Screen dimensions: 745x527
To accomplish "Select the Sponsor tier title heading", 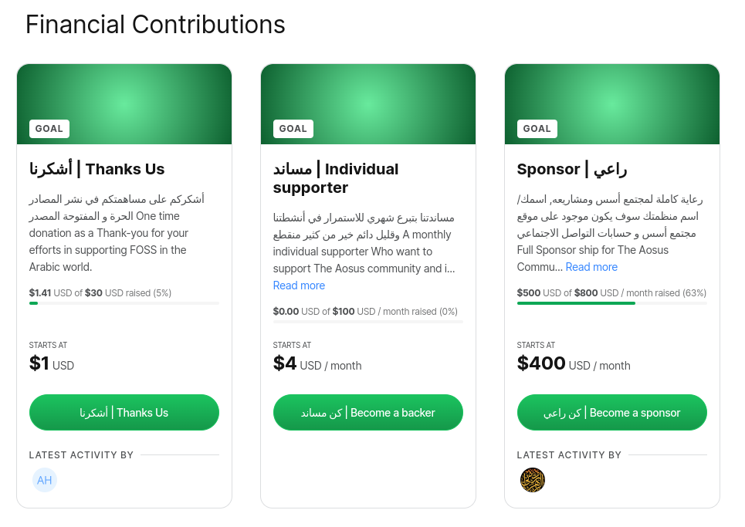I will click(x=572, y=169).
